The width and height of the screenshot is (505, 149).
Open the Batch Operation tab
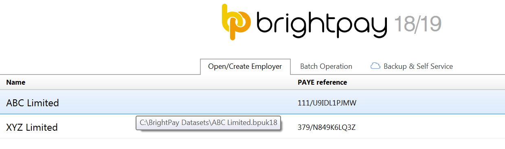326,66
